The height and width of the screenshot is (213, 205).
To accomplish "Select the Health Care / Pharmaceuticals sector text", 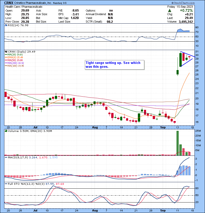I will coord(24,7).
